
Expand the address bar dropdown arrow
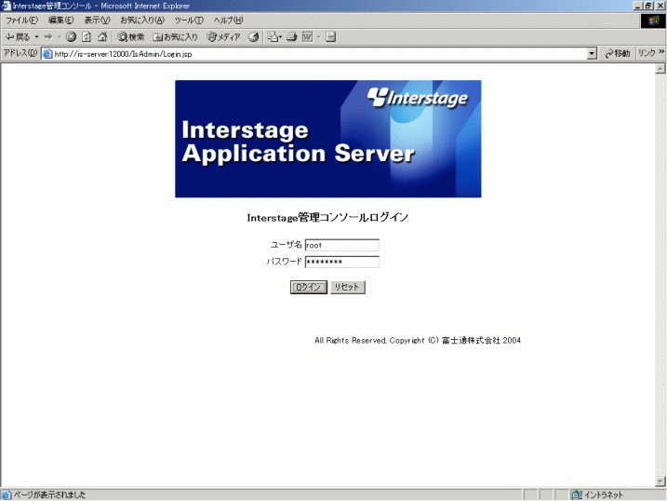592,54
